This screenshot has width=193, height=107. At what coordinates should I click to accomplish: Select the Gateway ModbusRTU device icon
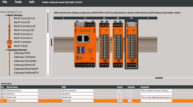pos(9,73)
